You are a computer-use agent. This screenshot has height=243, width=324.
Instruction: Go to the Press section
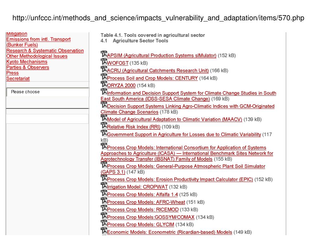12,73
